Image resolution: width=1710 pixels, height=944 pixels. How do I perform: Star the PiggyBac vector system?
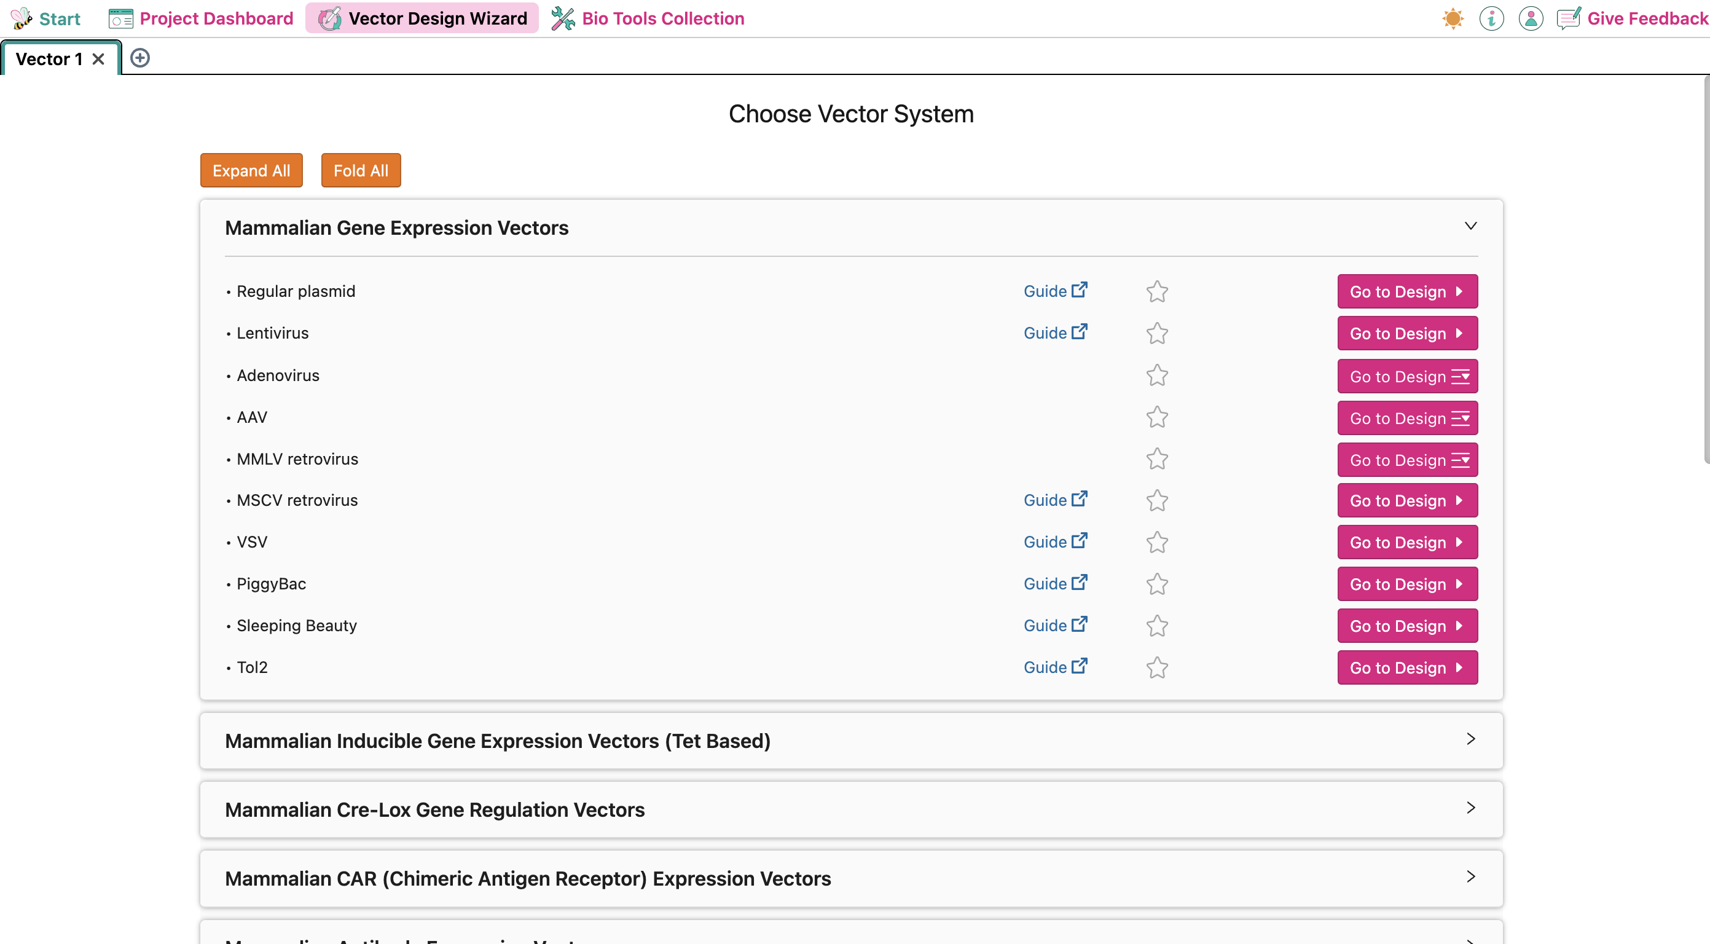click(x=1156, y=584)
